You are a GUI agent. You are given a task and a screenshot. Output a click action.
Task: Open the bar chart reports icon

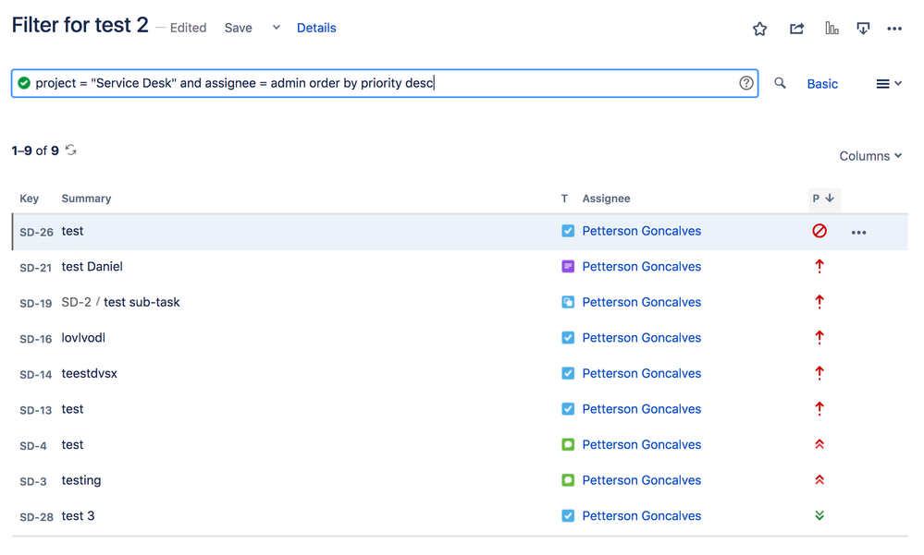pyautogui.click(x=832, y=29)
